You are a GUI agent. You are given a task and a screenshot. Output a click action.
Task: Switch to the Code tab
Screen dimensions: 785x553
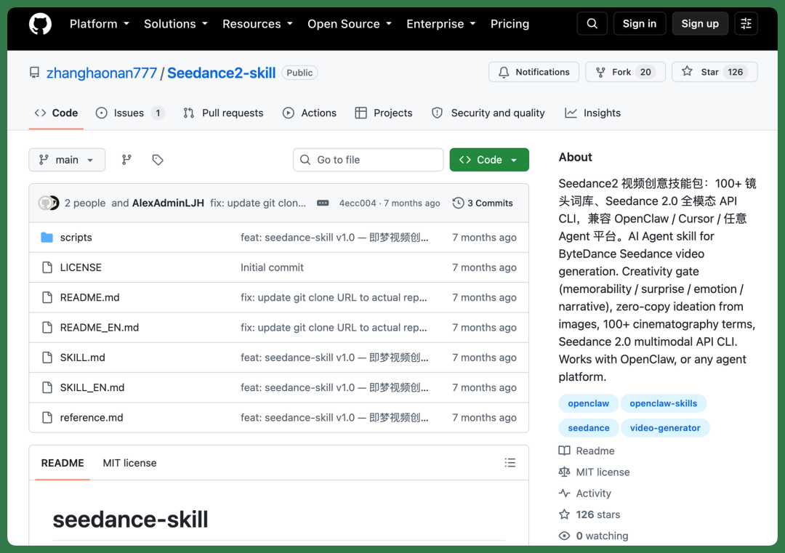click(x=56, y=113)
